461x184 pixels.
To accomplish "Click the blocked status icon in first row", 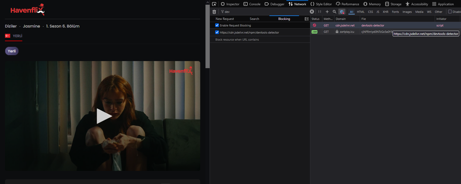I will point(314,25).
